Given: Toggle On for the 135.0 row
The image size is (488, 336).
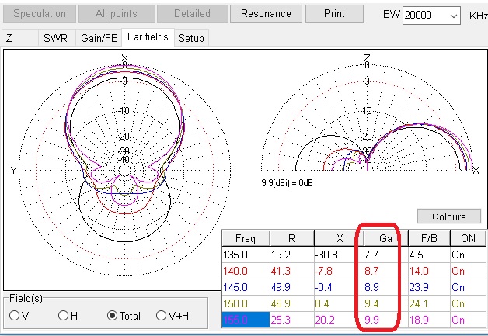Looking at the screenshot, I should pos(468,255).
